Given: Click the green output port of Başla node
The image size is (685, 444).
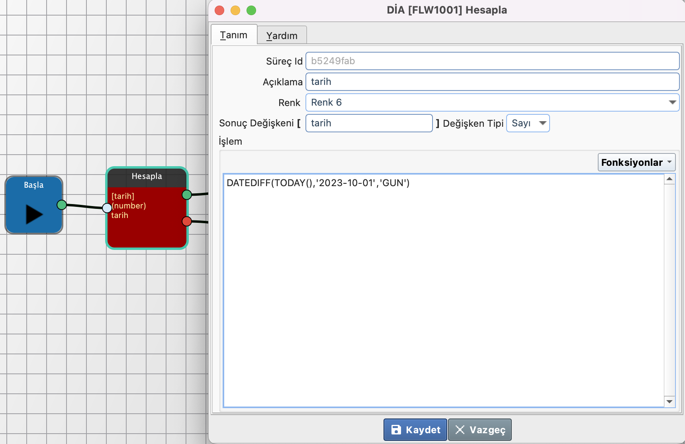Looking at the screenshot, I should 62,205.
